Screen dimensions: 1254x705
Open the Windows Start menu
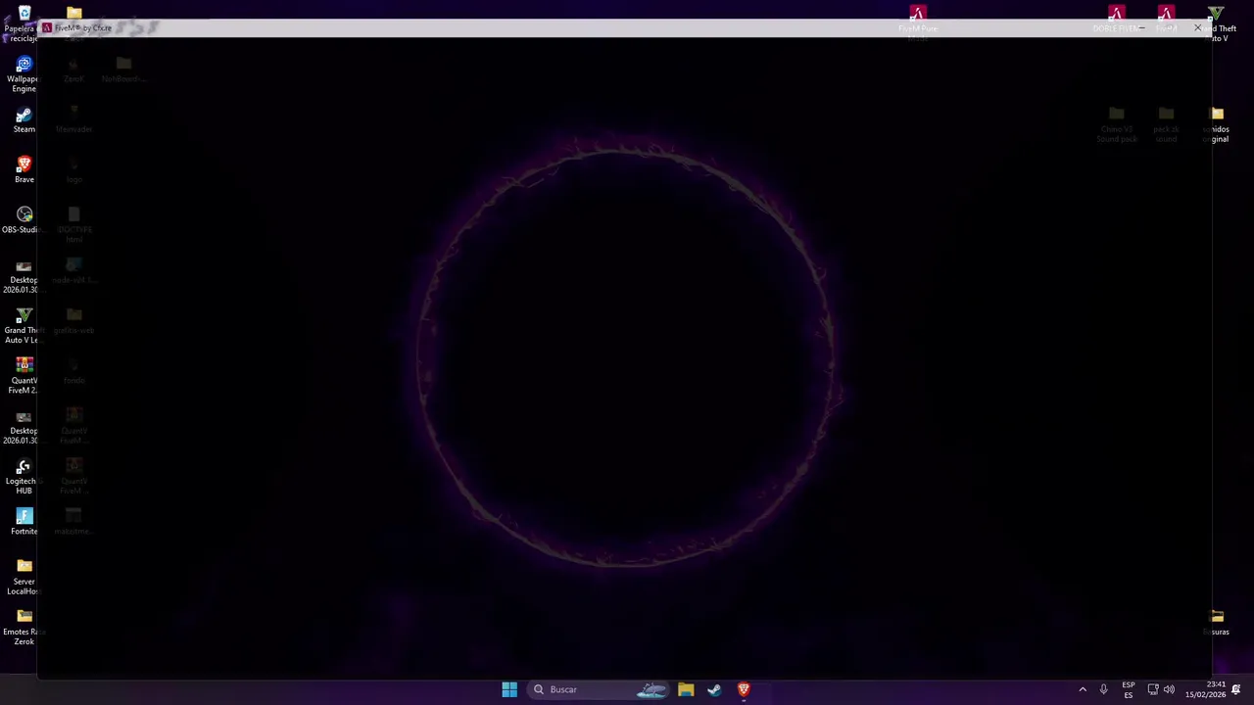coord(509,689)
